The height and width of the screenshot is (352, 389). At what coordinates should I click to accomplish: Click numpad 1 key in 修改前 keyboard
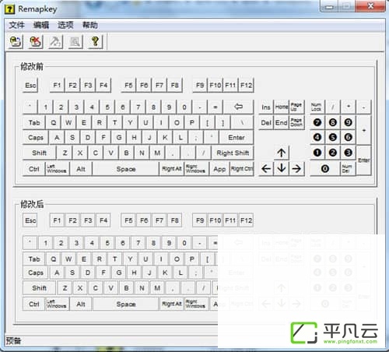(317, 153)
